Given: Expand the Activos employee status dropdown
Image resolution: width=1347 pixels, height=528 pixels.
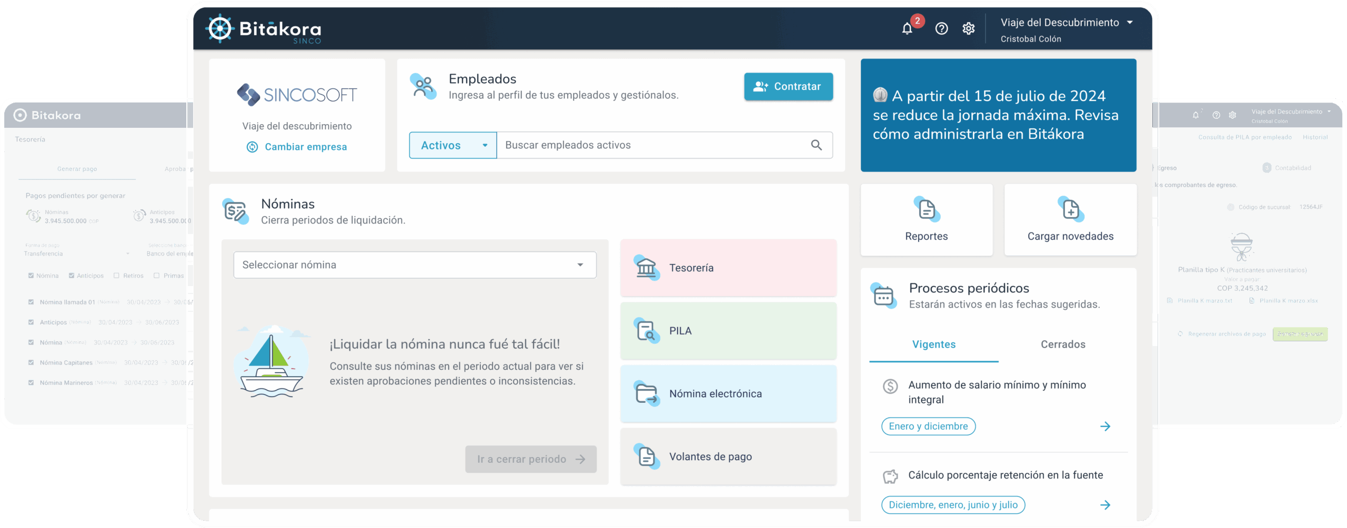Looking at the screenshot, I should (453, 145).
